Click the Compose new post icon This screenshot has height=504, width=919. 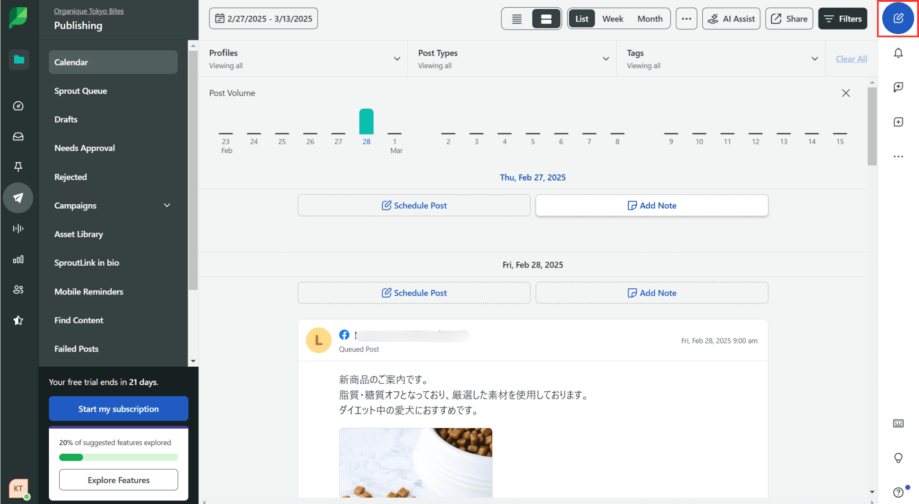pyautogui.click(x=898, y=18)
